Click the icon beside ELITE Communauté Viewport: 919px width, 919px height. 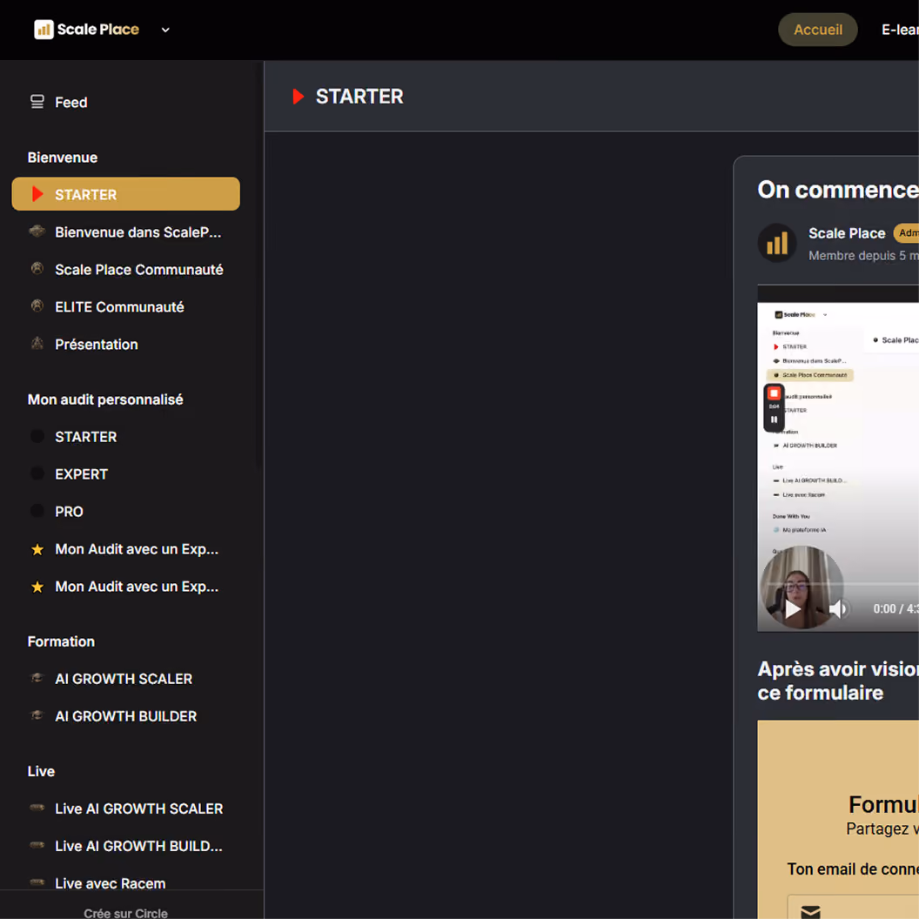click(x=37, y=306)
